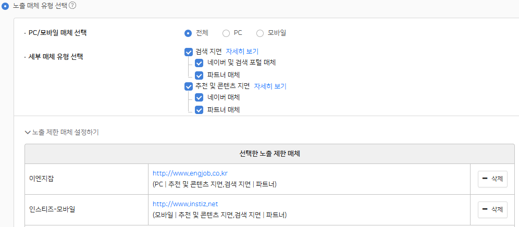
Task: Toggle 파트너 매체 checkbox under 추천 및 콘텐츠 지면
Action: pos(199,109)
